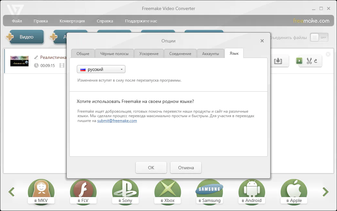Image resolution: width=337 pixels, height=211 pixels.
Task: Open the Аккаунты tab
Action: click(x=210, y=54)
